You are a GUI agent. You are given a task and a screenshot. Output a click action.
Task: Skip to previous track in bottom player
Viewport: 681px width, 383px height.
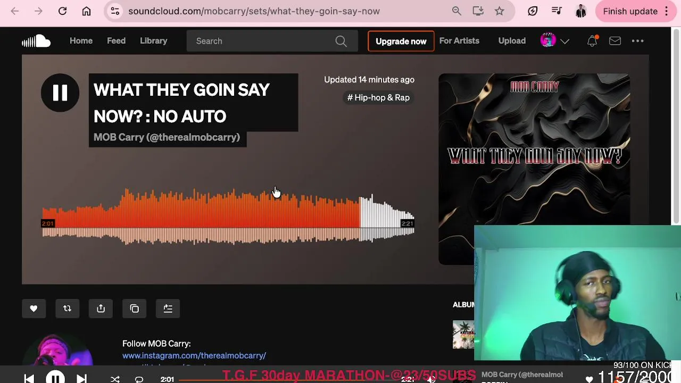(29, 379)
